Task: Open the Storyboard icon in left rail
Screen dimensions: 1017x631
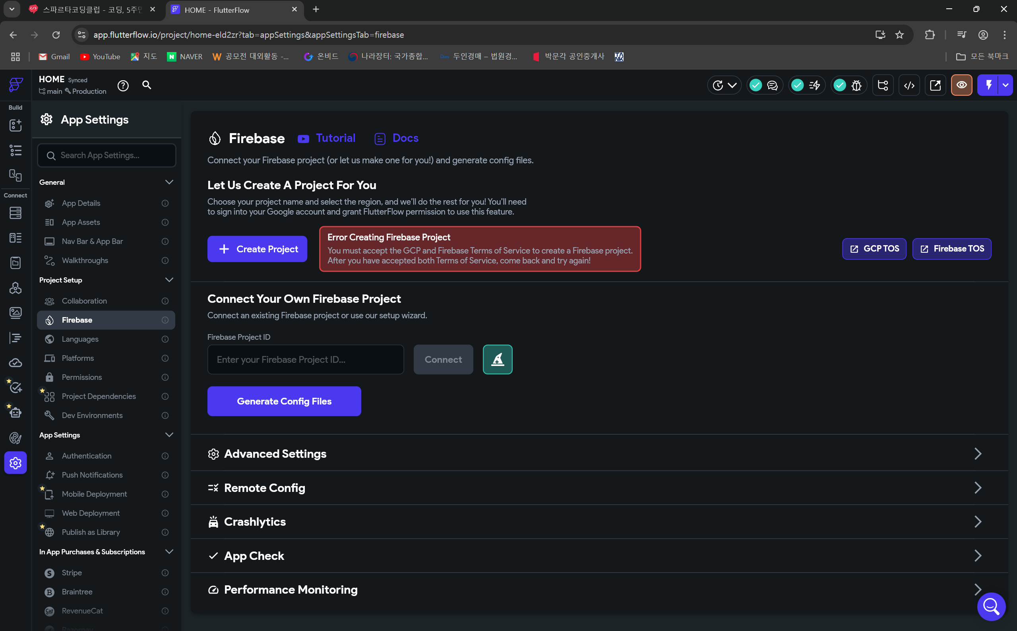Action: [x=15, y=175]
